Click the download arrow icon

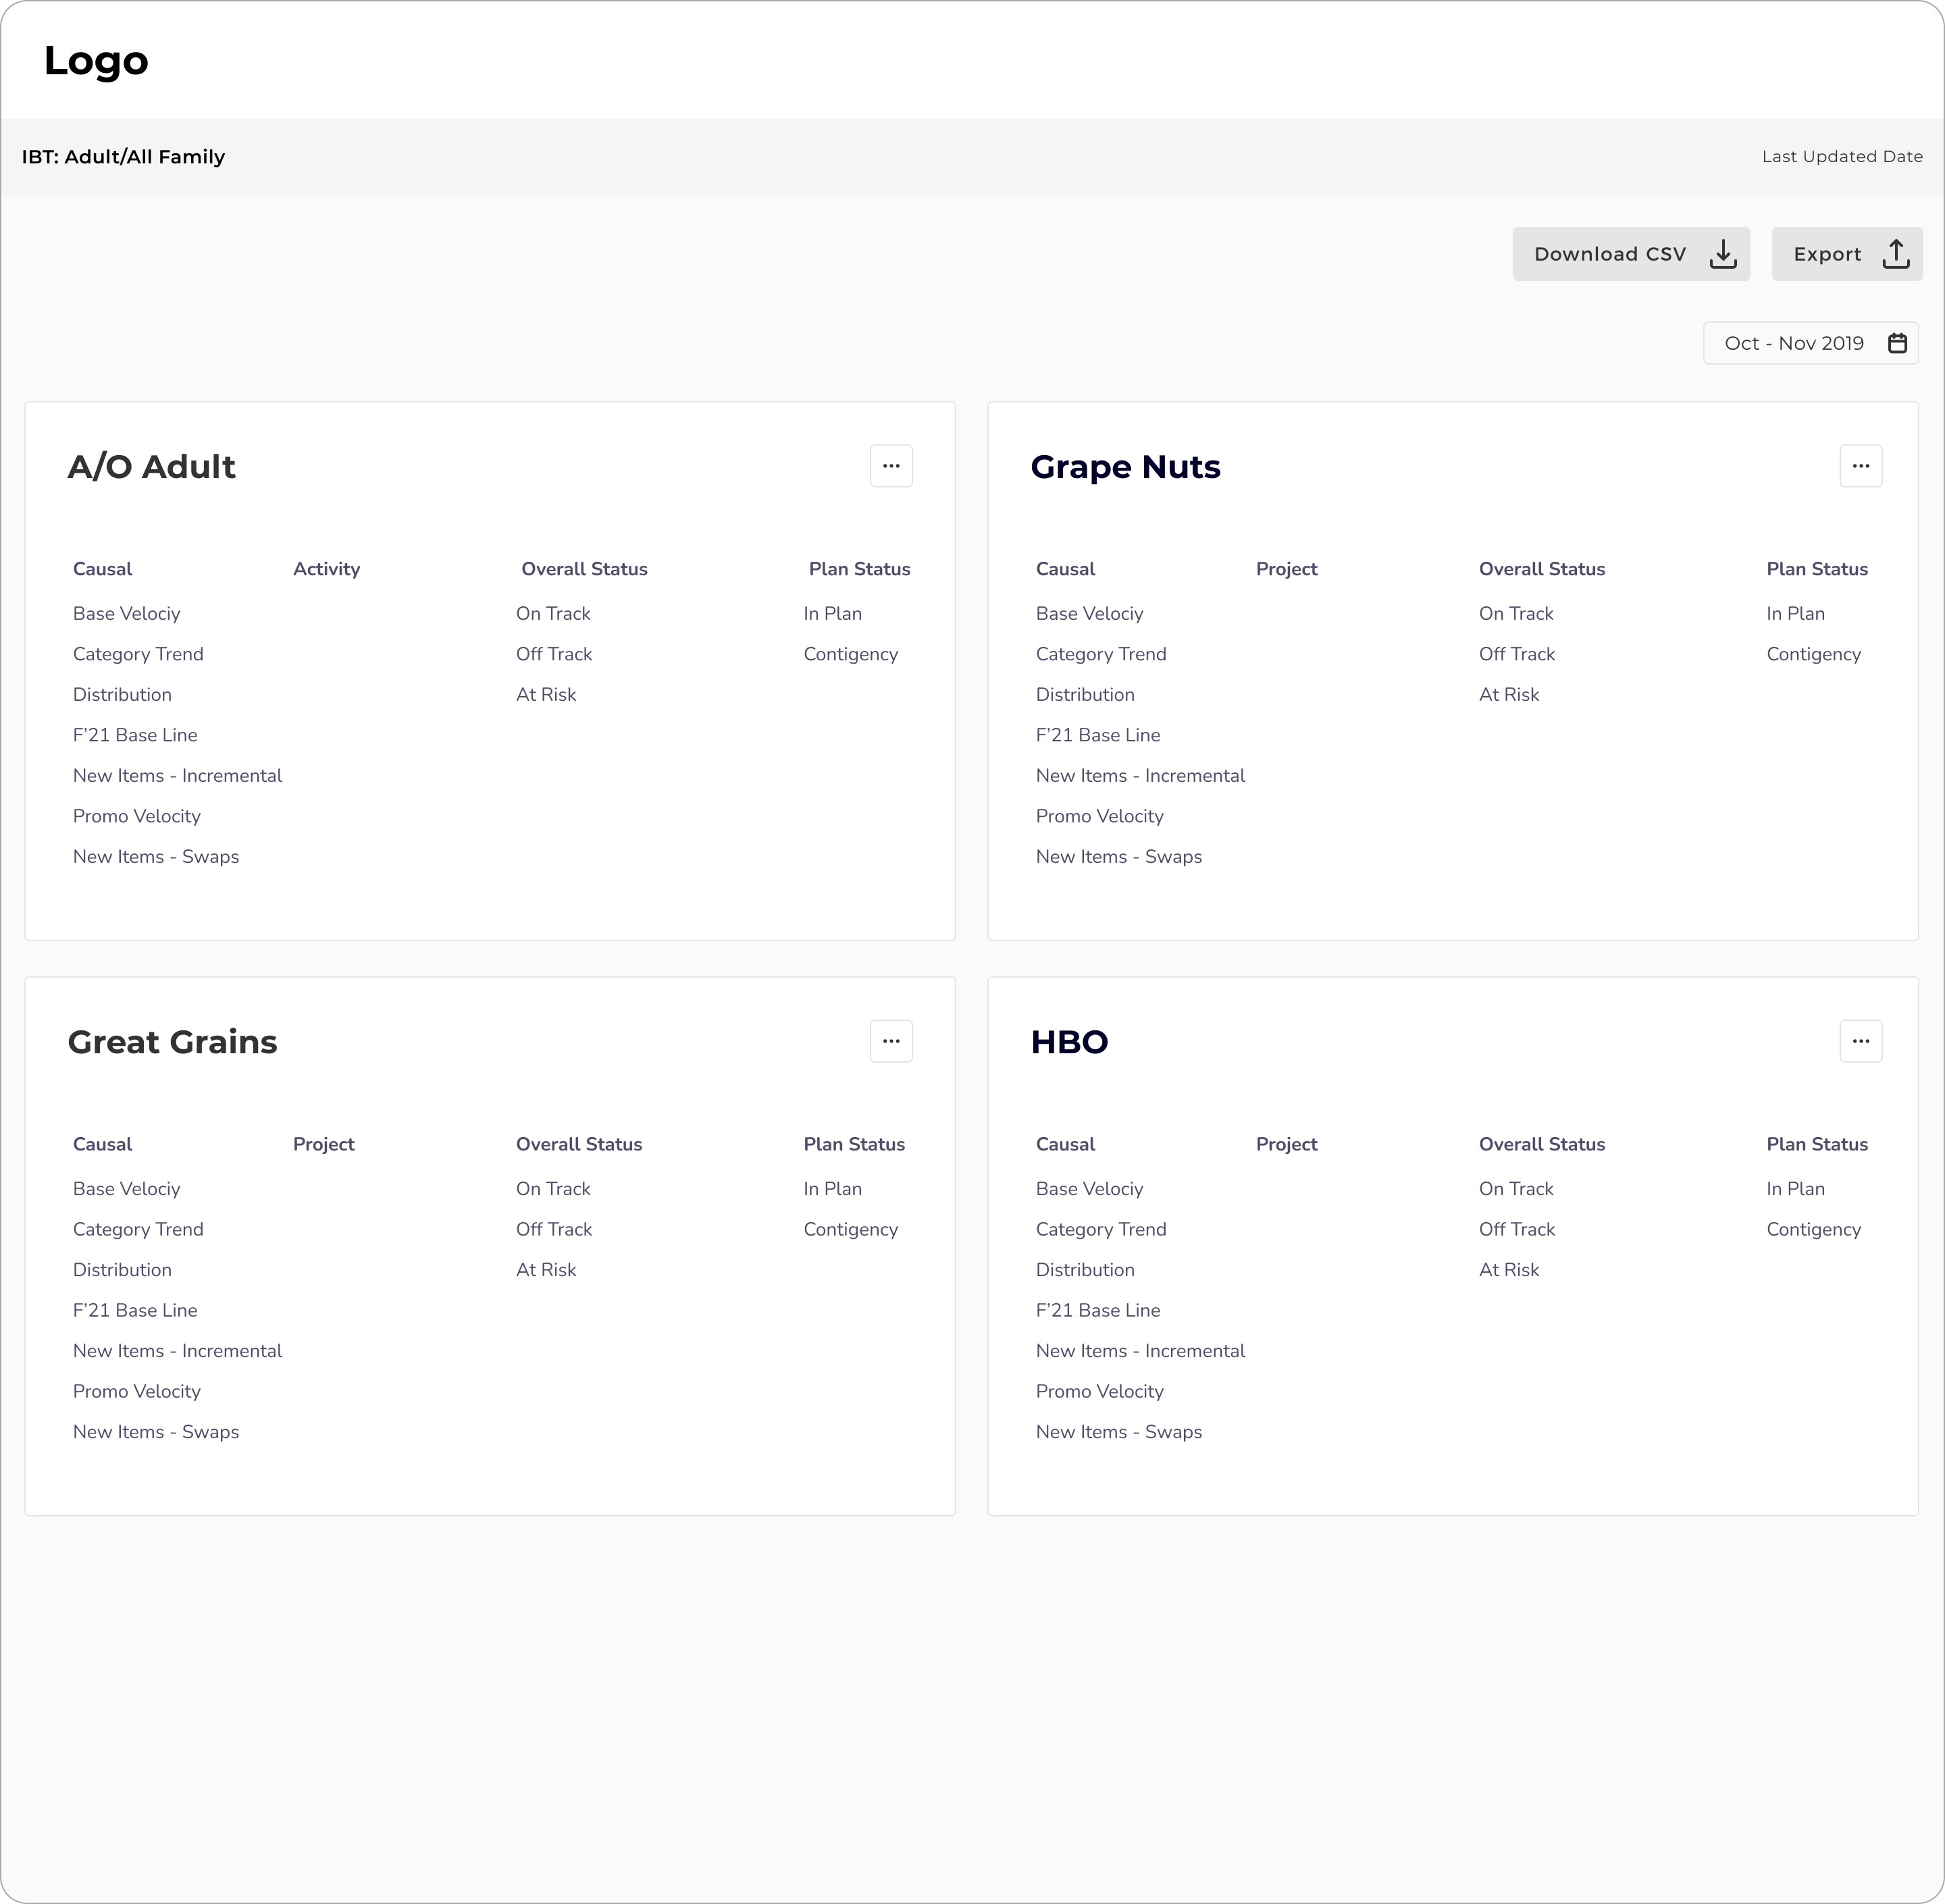point(1722,254)
